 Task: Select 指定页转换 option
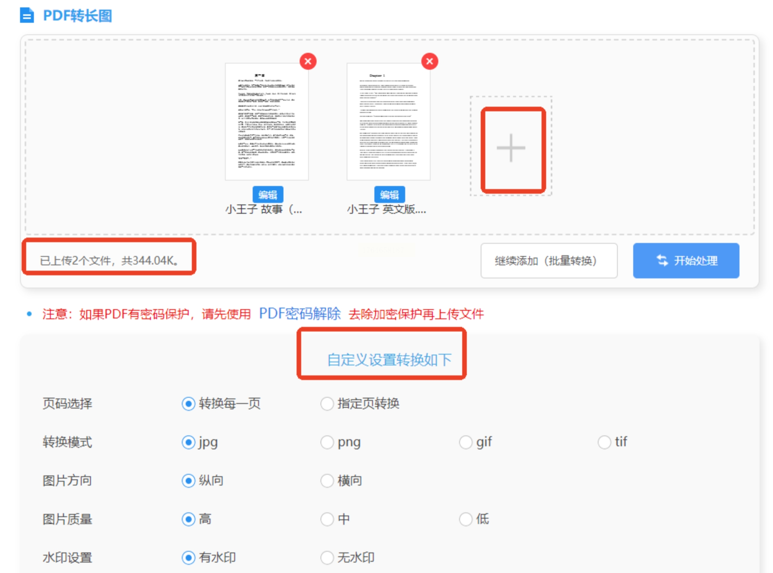(x=327, y=404)
